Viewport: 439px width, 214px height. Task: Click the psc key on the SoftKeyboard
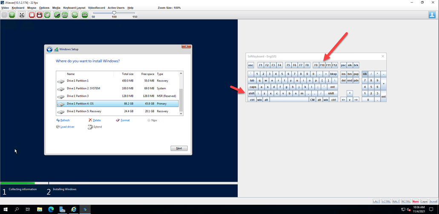[x=344, y=65]
